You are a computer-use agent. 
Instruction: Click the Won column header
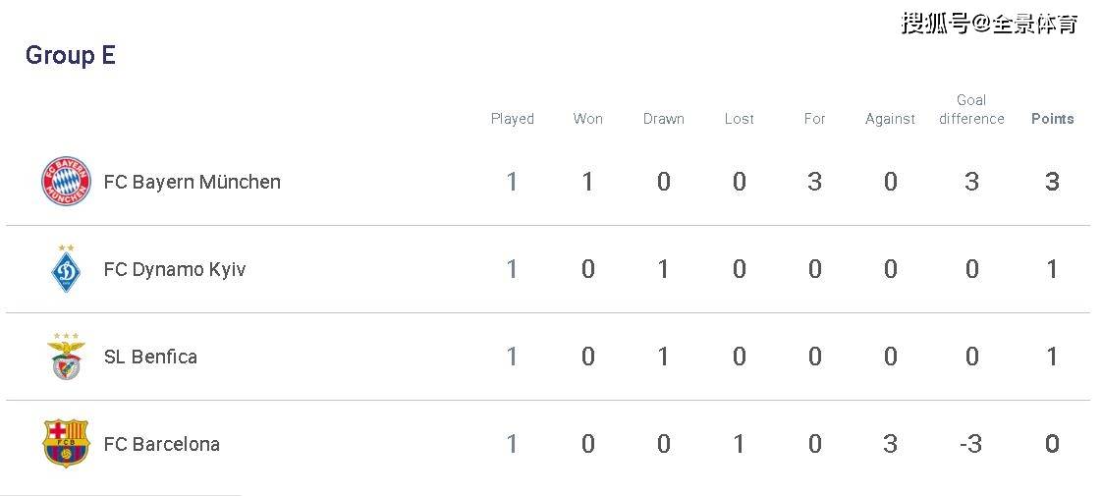(587, 119)
